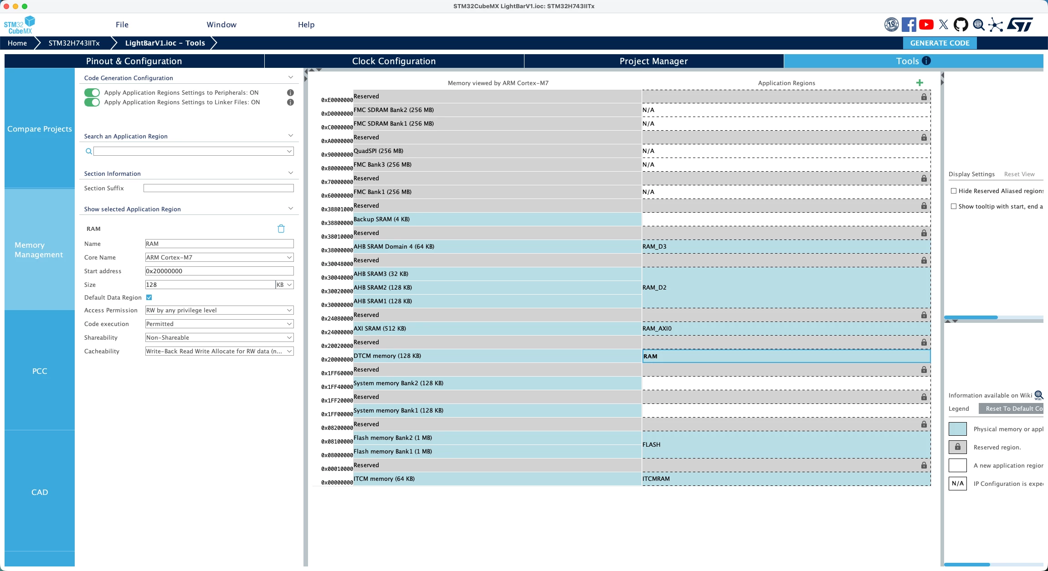Add a new application region with plus icon
The image size is (1048, 571).
[920, 83]
